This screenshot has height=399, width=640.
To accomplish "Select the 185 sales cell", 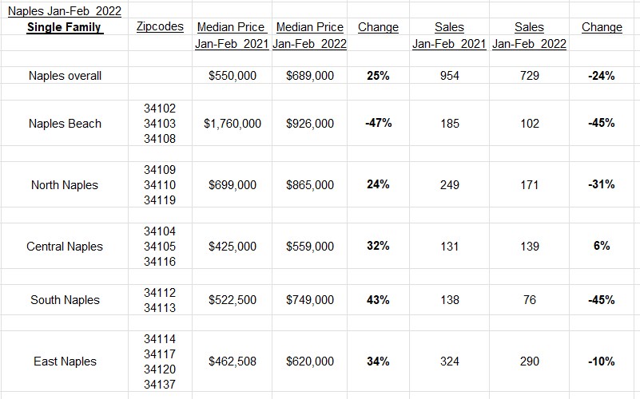I will 449,124.
